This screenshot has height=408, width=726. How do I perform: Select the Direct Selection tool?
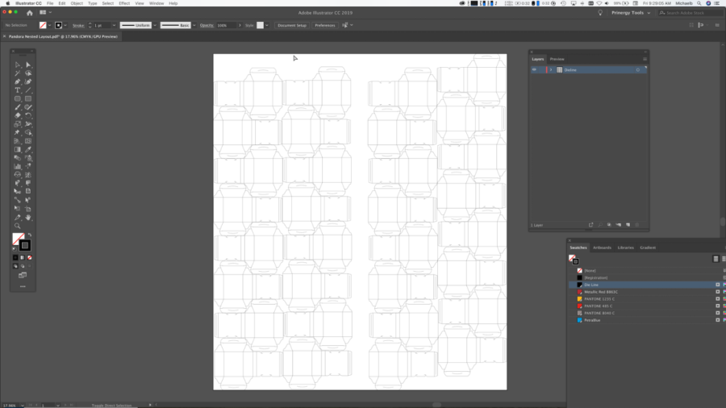[x=28, y=65]
